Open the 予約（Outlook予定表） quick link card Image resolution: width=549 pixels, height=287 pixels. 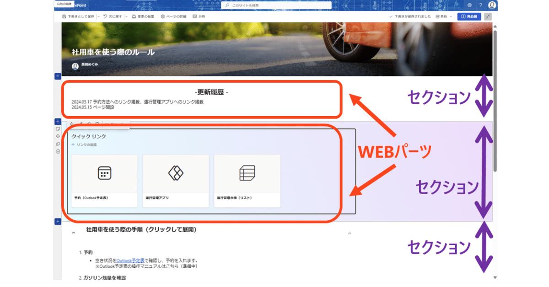click(x=105, y=181)
